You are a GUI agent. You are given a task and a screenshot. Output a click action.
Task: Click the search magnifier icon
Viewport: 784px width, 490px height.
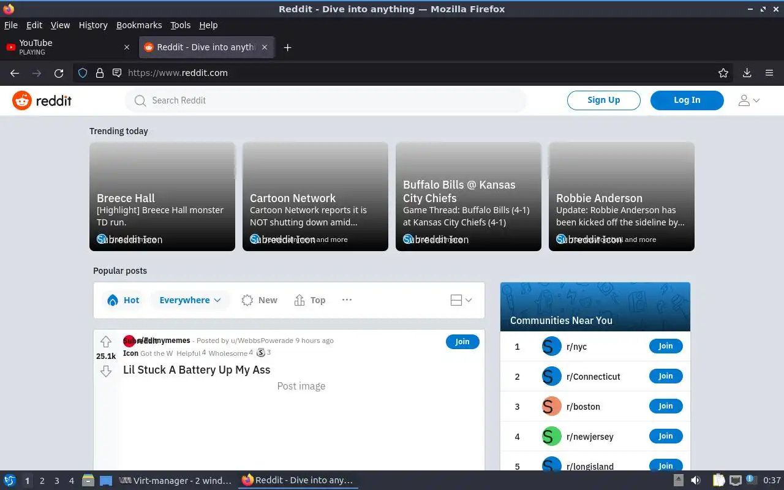[140, 100]
